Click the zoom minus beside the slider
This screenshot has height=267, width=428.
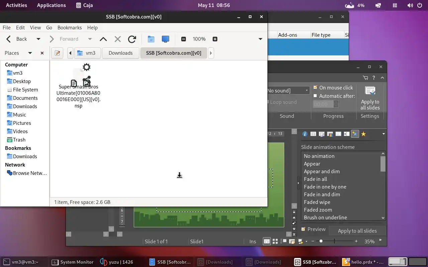tap(313, 241)
